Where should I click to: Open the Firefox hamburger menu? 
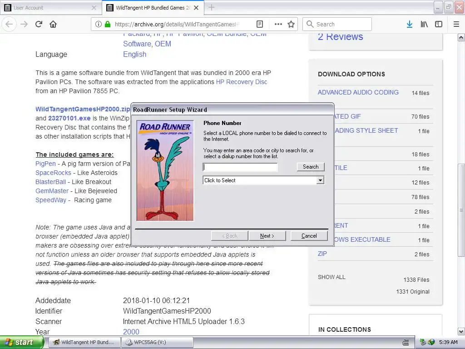[x=456, y=24]
